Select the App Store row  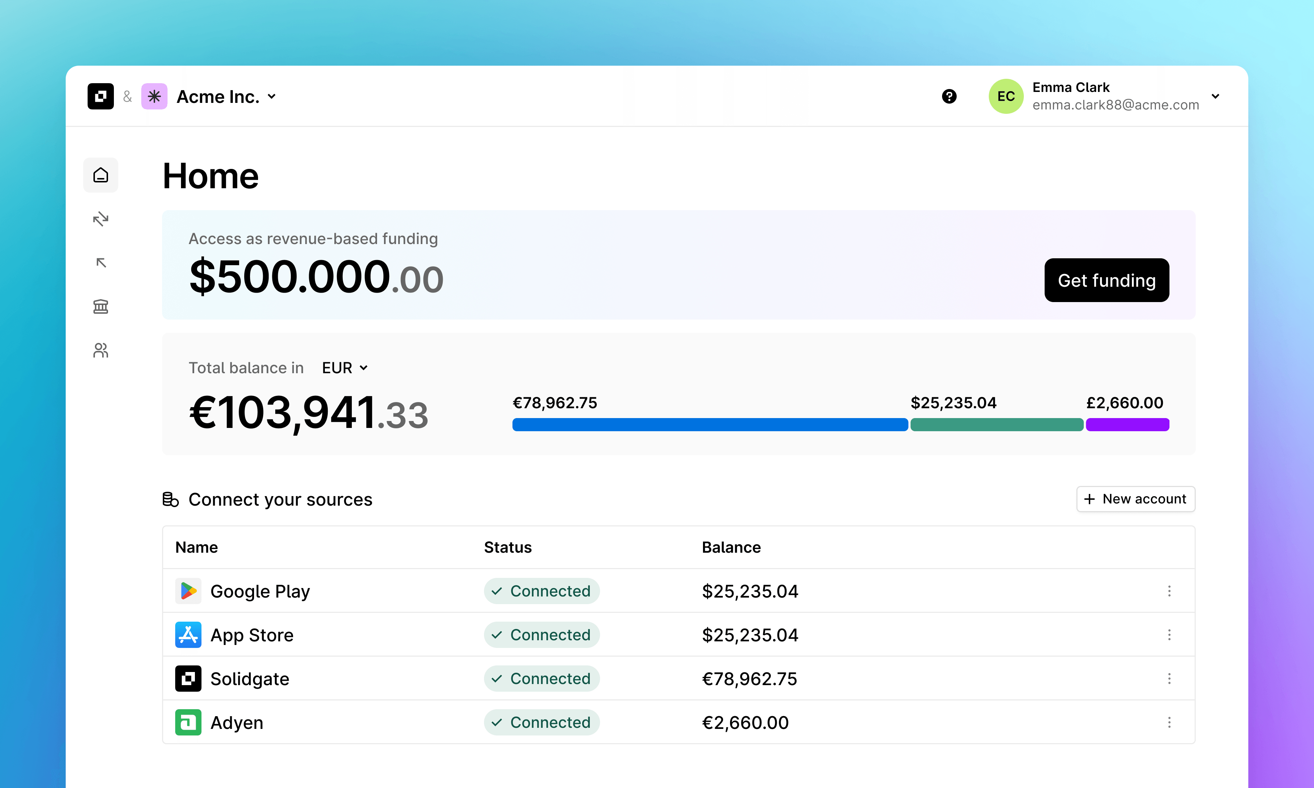252,634
